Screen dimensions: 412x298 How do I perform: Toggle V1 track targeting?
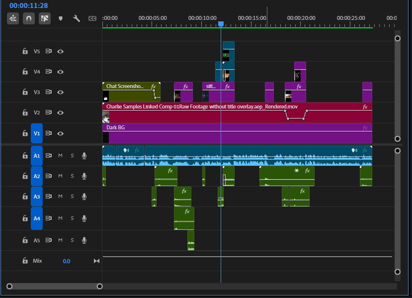click(x=37, y=133)
